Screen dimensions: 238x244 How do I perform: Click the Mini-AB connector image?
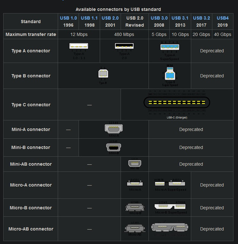pyautogui.click(x=135, y=164)
